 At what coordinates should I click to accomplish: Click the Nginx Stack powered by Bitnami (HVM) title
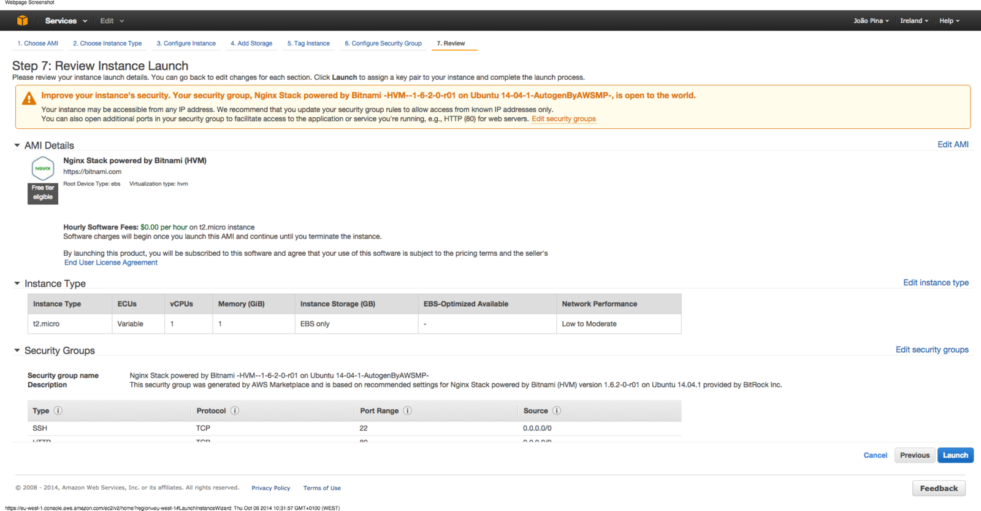coord(135,161)
